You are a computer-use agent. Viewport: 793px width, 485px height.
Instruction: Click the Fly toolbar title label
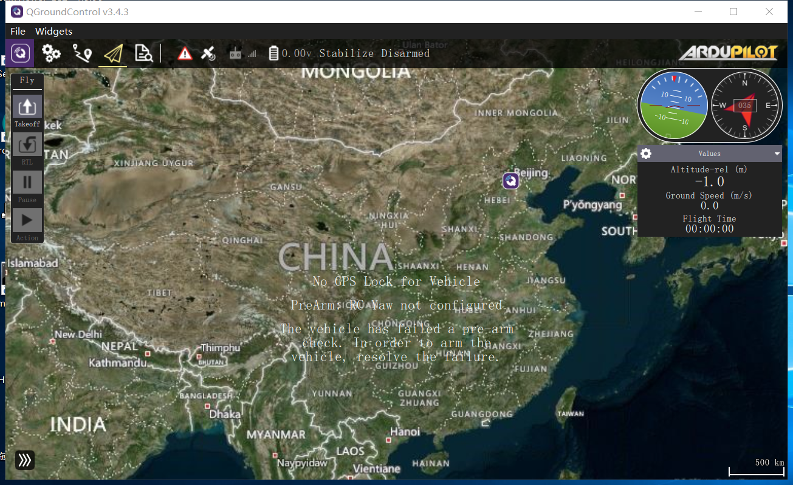click(27, 81)
